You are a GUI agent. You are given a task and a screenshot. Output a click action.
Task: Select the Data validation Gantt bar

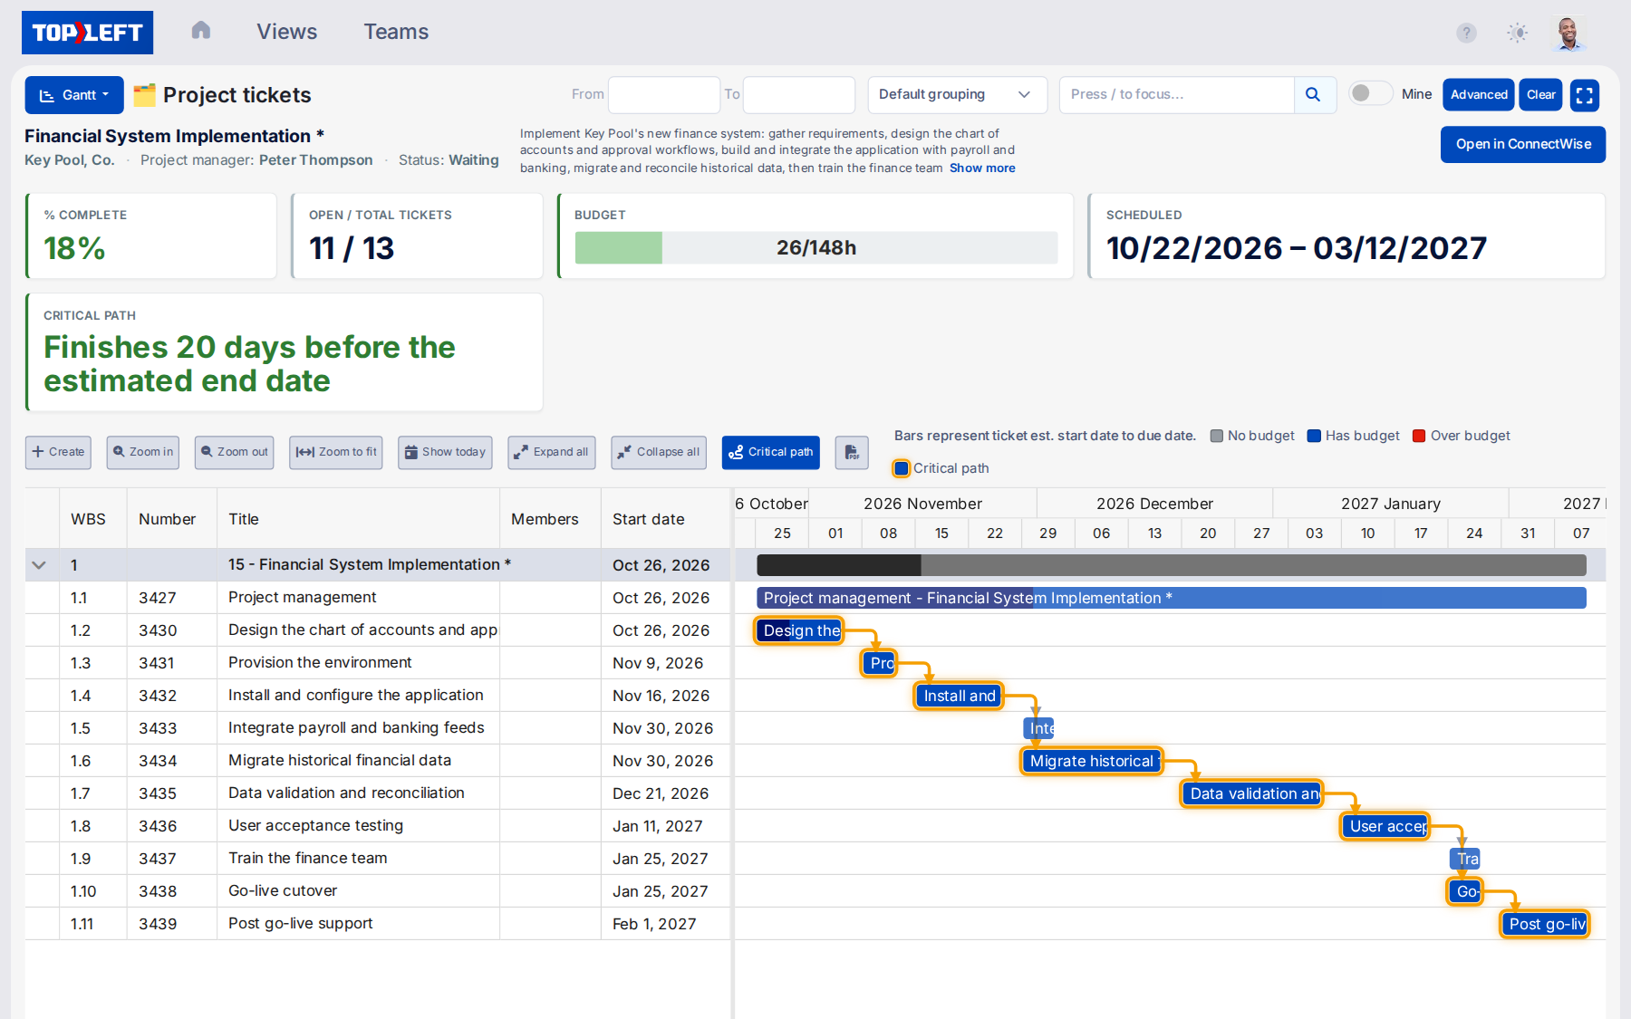[x=1251, y=793]
